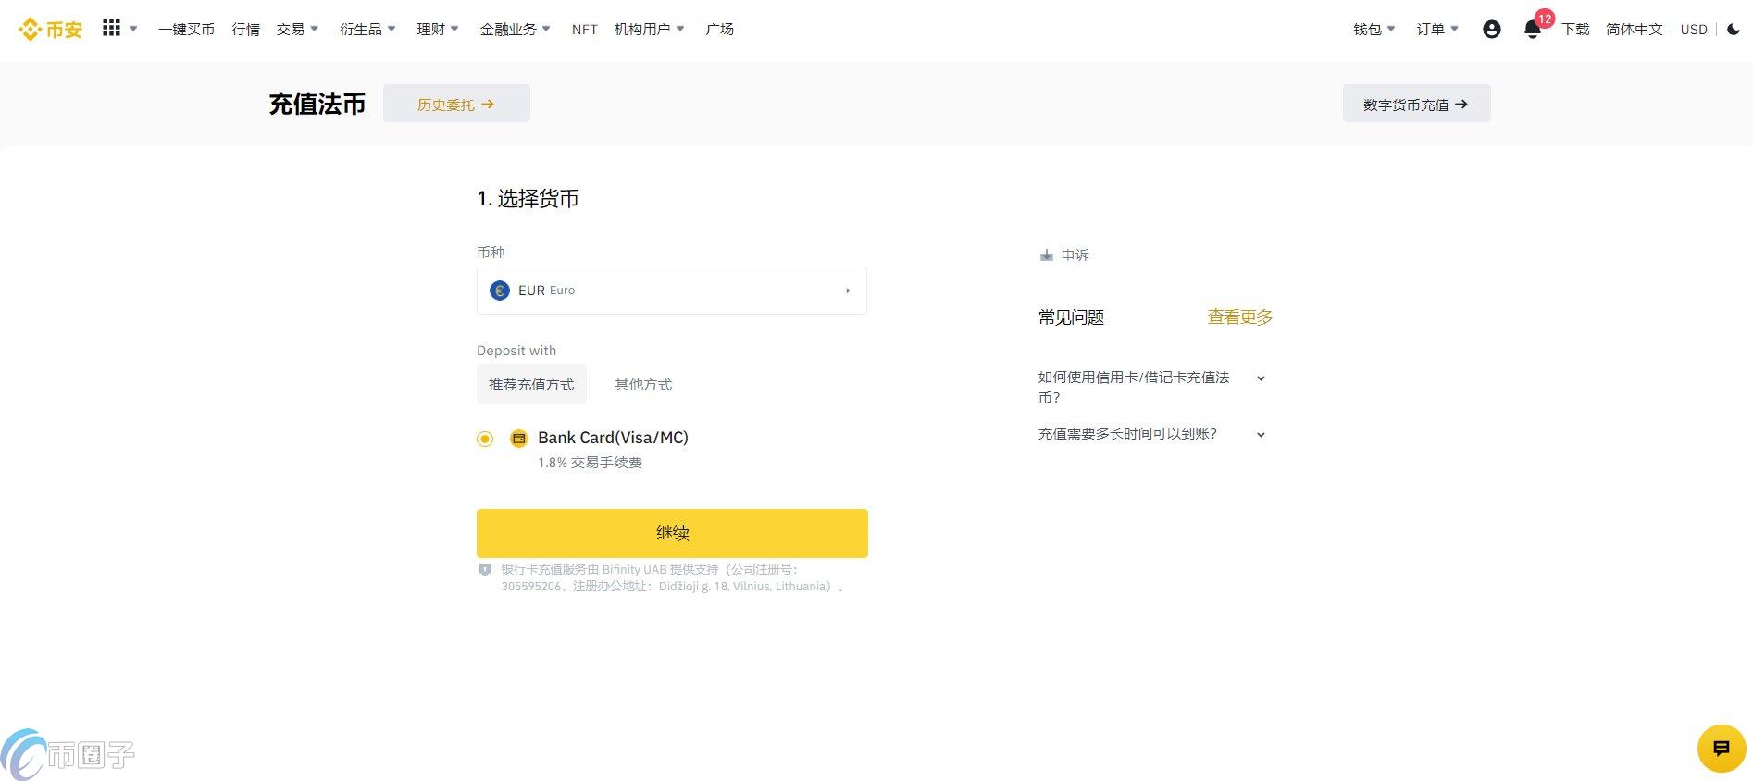
Task: Open the notifications bell
Action: pos(1533,30)
